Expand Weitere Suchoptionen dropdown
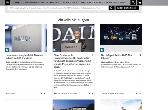 click(x=127, y=8)
